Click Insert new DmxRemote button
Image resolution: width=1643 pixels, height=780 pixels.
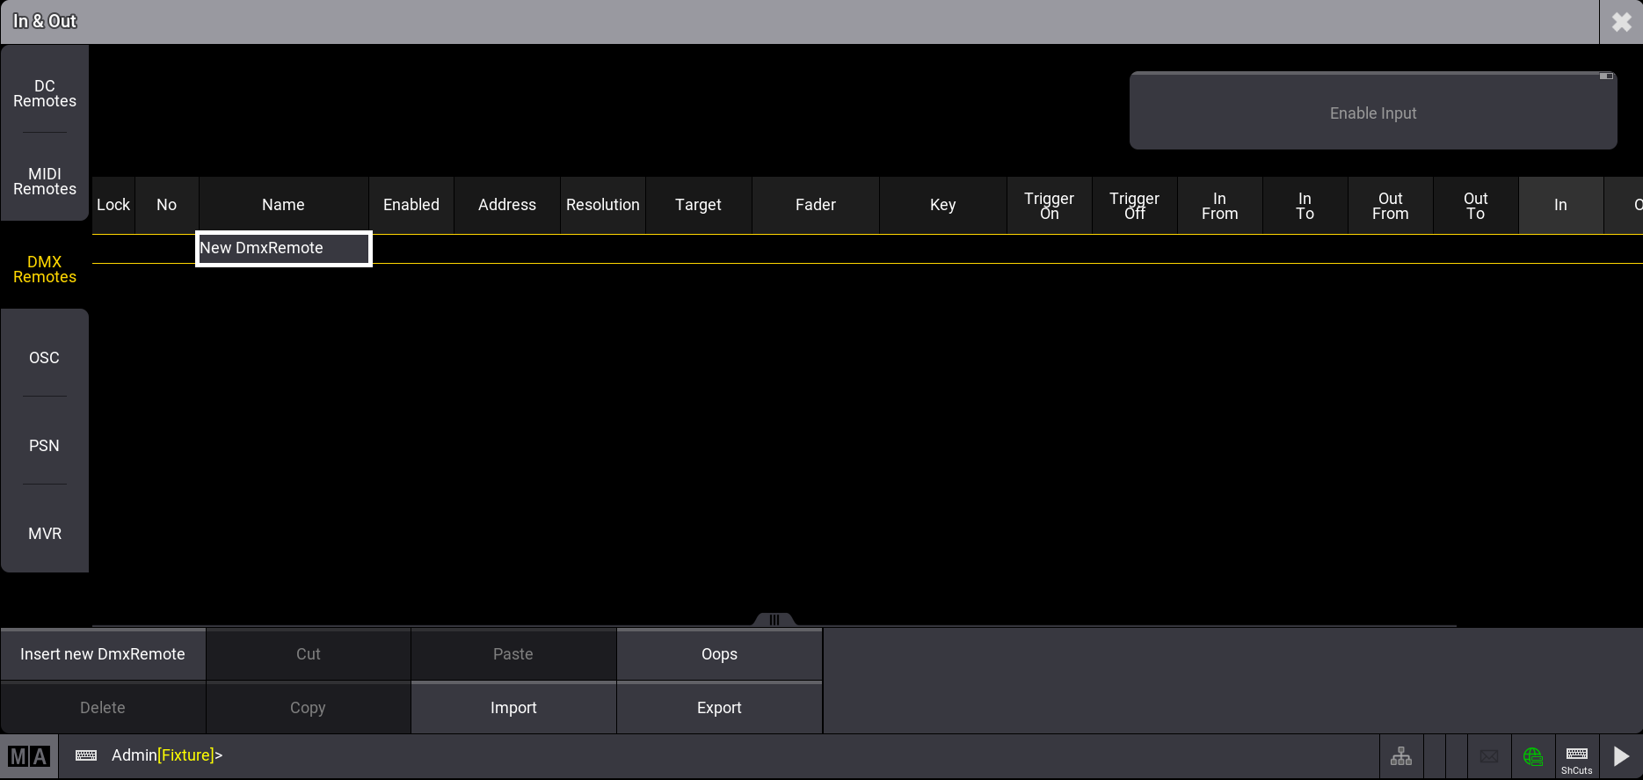(x=103, y=654)
